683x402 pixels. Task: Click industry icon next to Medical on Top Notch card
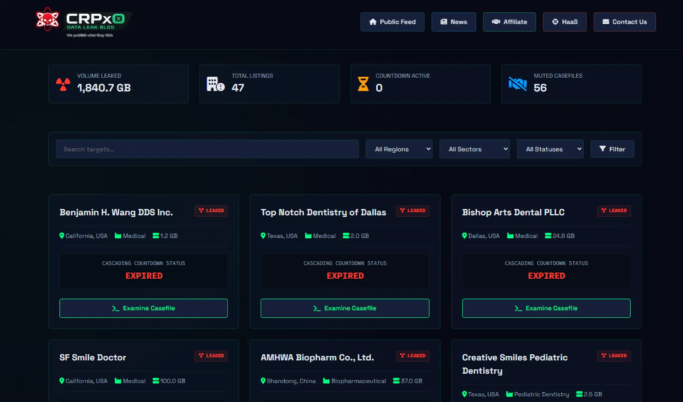(308, 236)
